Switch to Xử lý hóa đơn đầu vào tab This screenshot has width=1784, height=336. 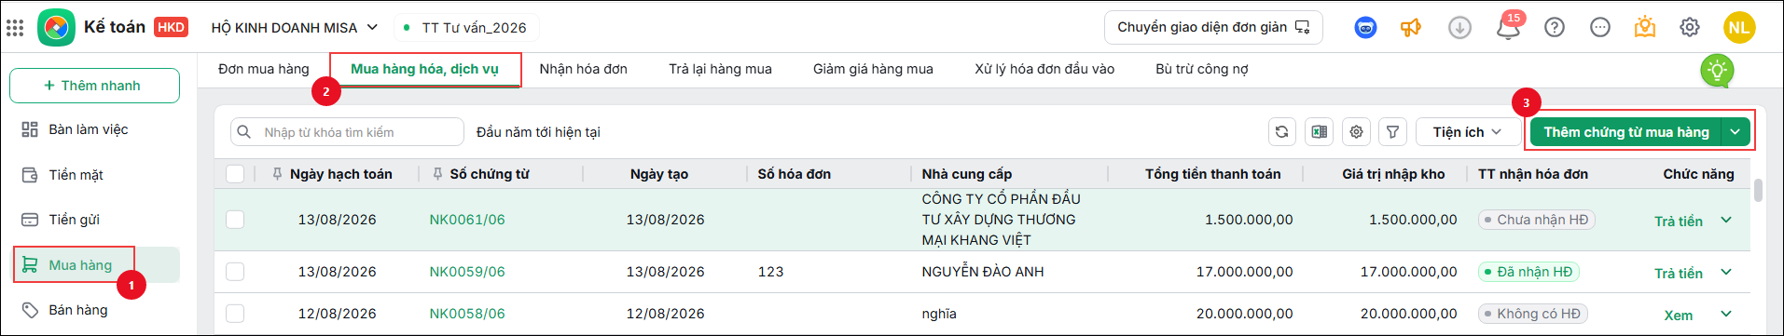pyautogui.click(x=1044, y=69)
